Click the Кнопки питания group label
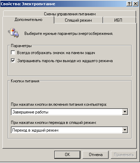 (25, 81)
